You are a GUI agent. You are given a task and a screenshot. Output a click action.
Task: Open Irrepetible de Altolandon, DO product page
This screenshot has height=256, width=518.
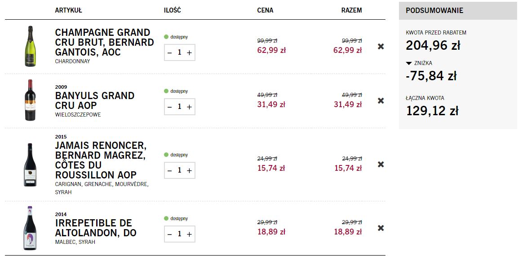pyautogui.click(x=96, y=228)
